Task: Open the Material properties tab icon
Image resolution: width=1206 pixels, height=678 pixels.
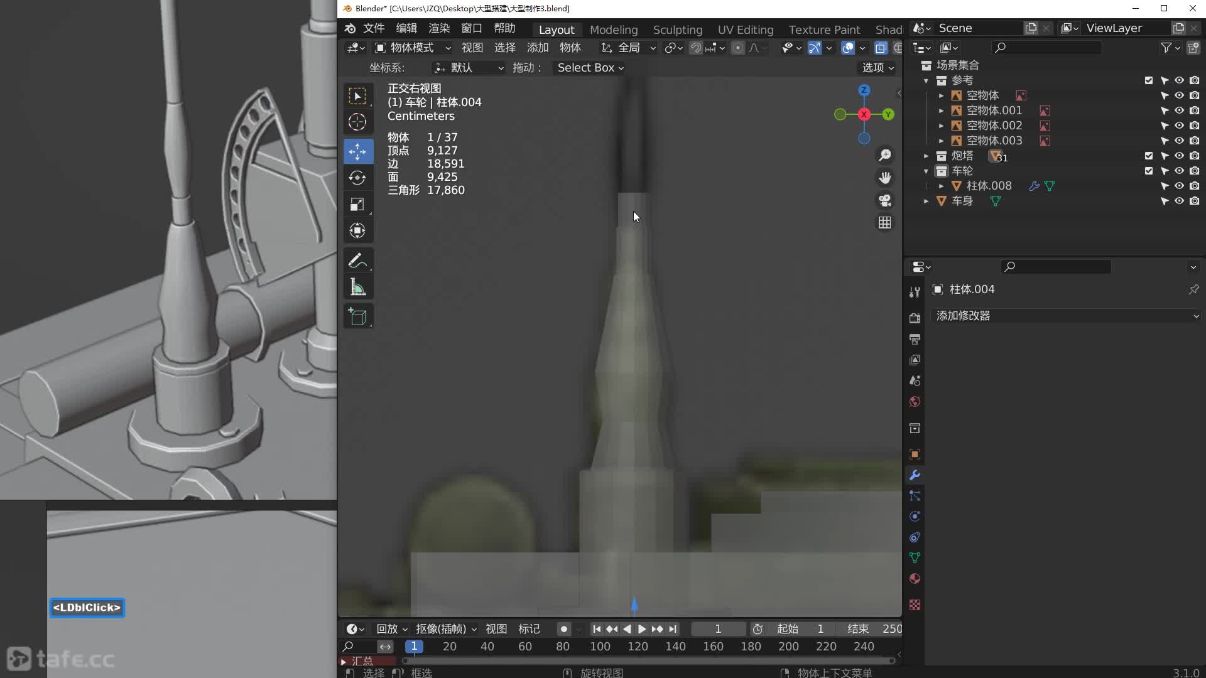Action: tap(915, 579)
